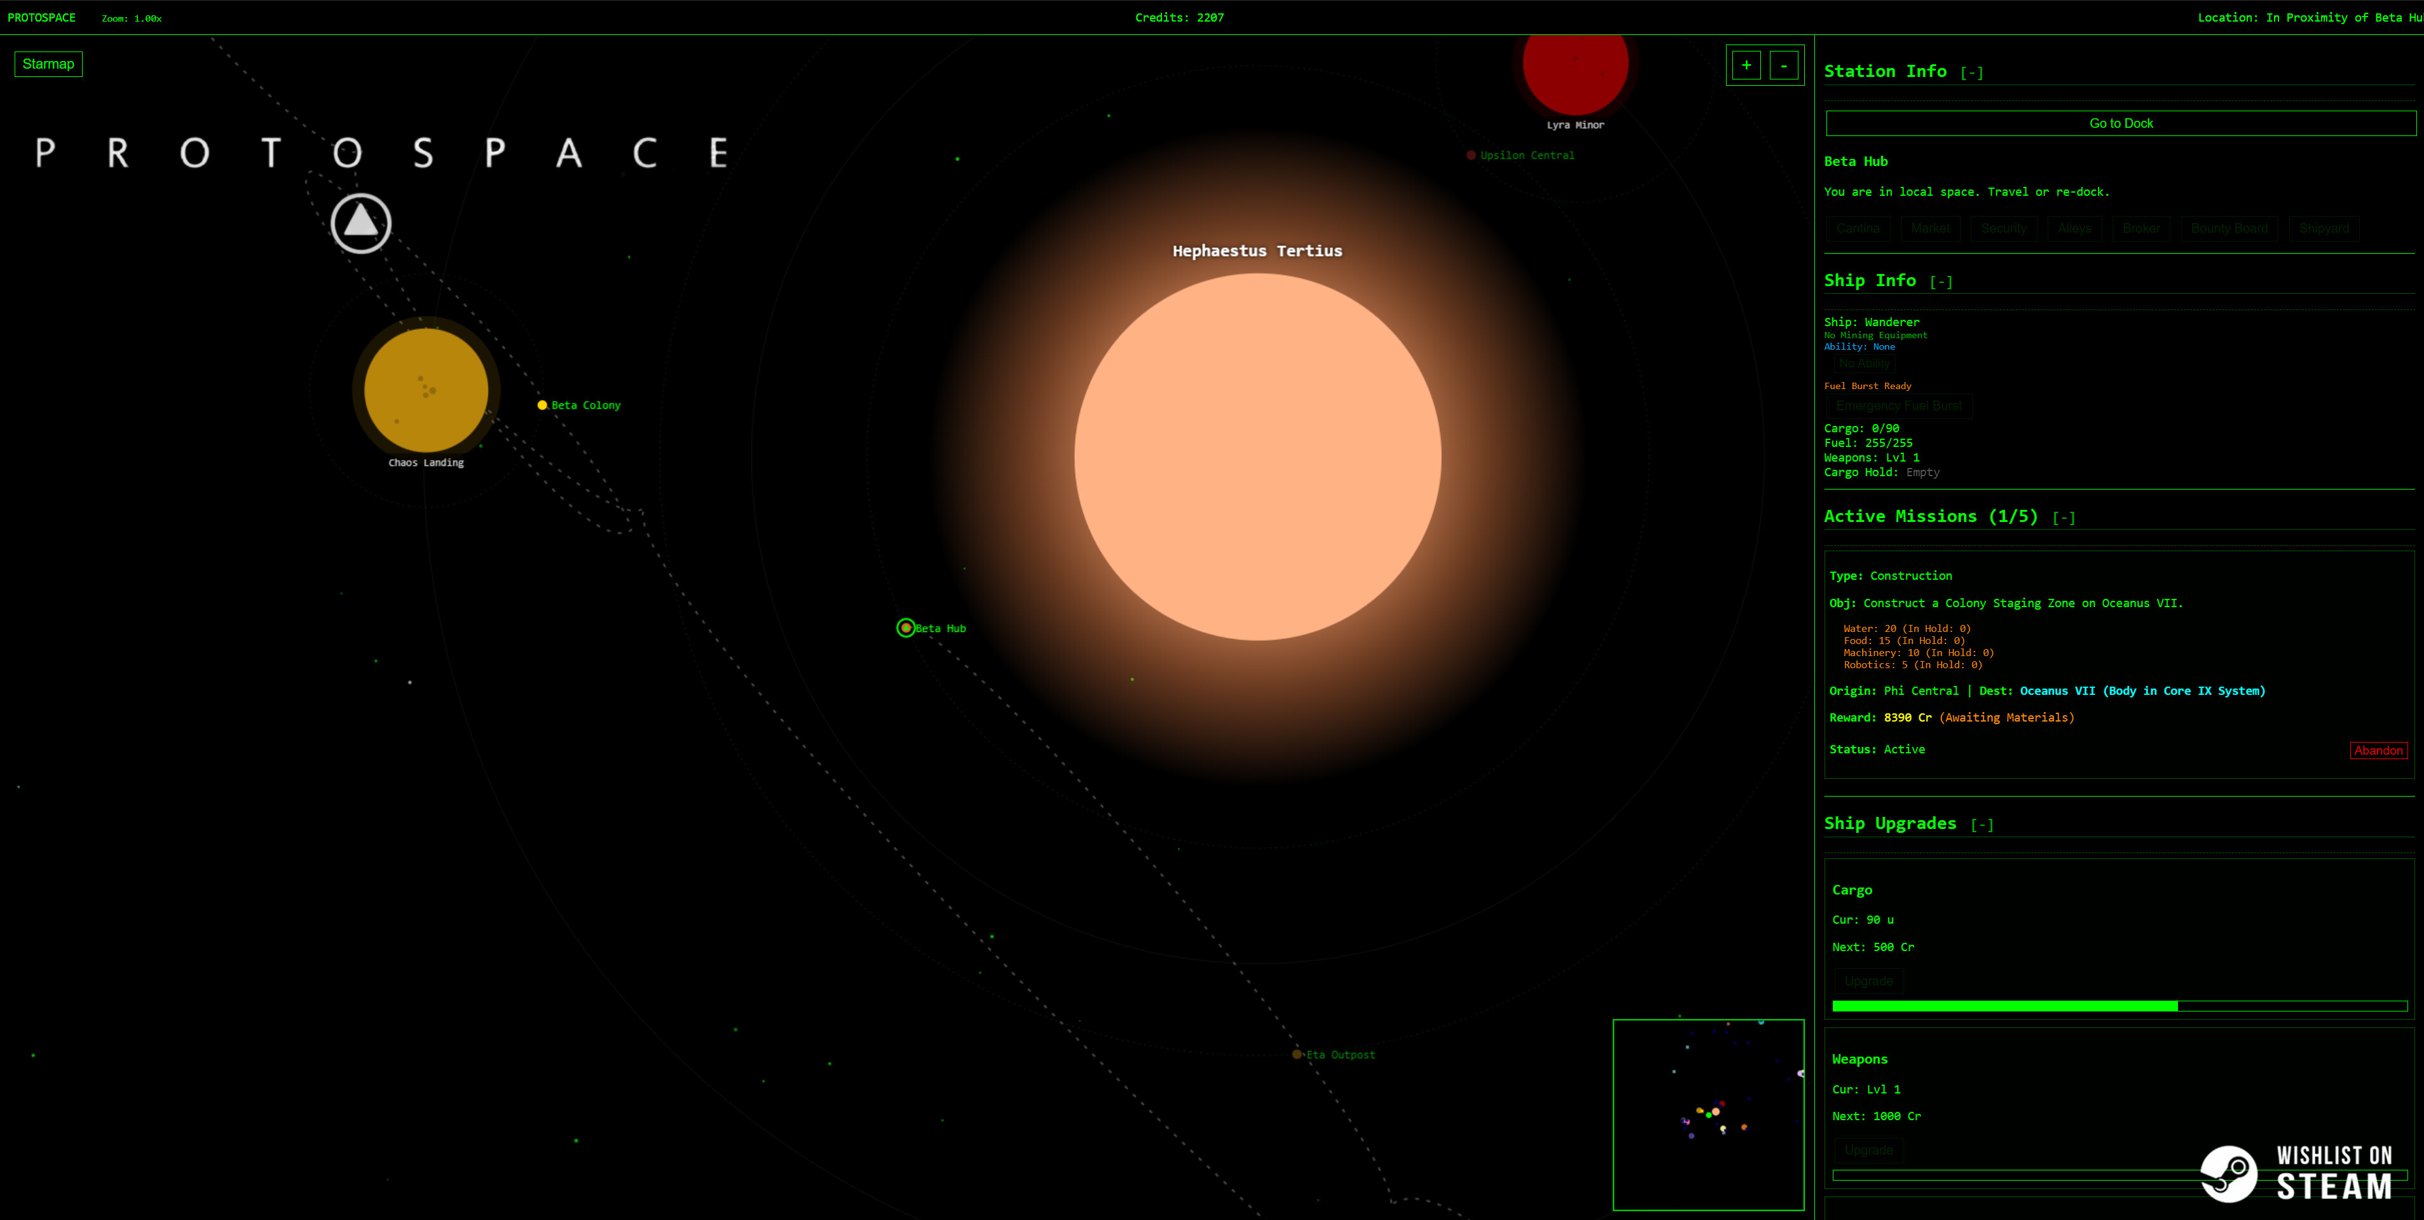Select the Beta Colony yellow station dot

pos(542,405)
